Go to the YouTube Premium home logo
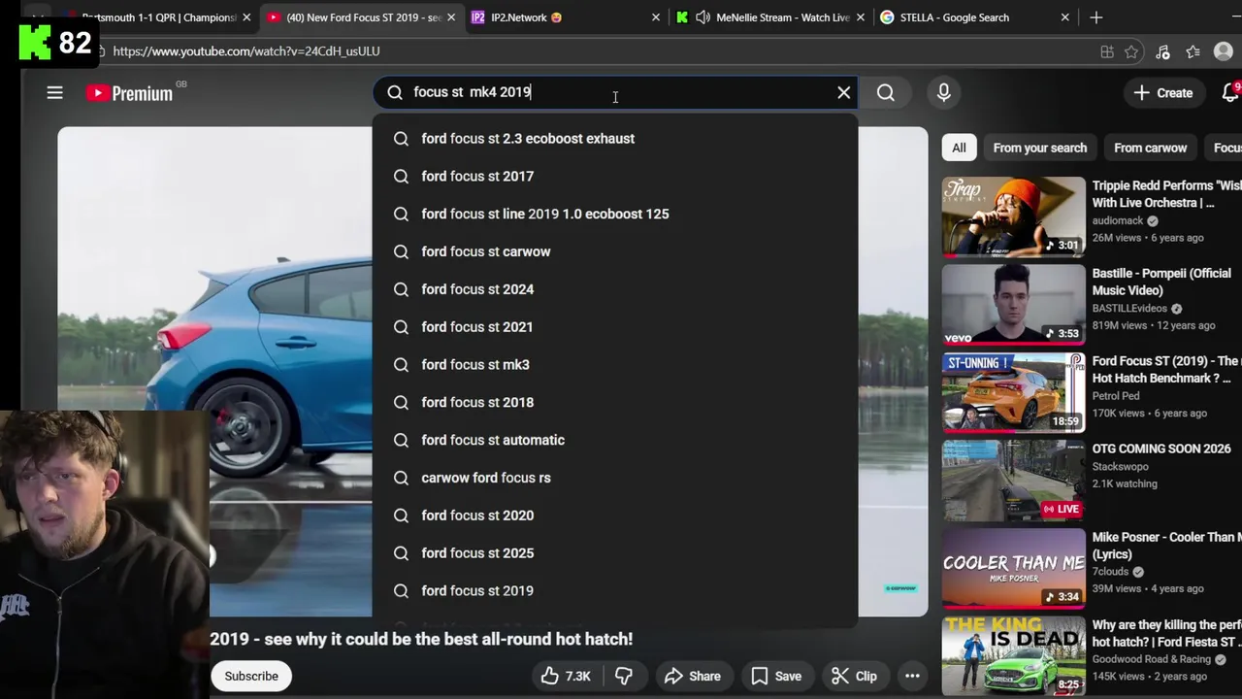The height and width of the screenshot is (699, 1242). [129, 93]
